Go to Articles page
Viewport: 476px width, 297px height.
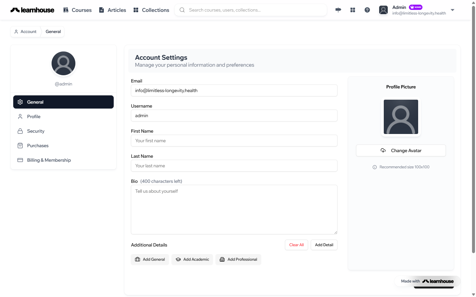[x=112, y=10]
